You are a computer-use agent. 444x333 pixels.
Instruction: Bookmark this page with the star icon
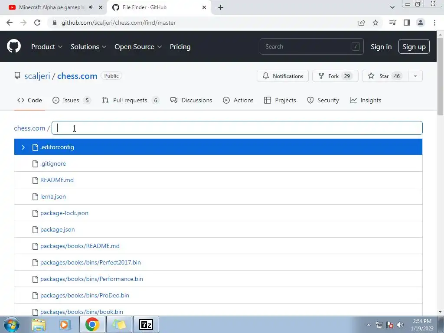click(375, 23)
